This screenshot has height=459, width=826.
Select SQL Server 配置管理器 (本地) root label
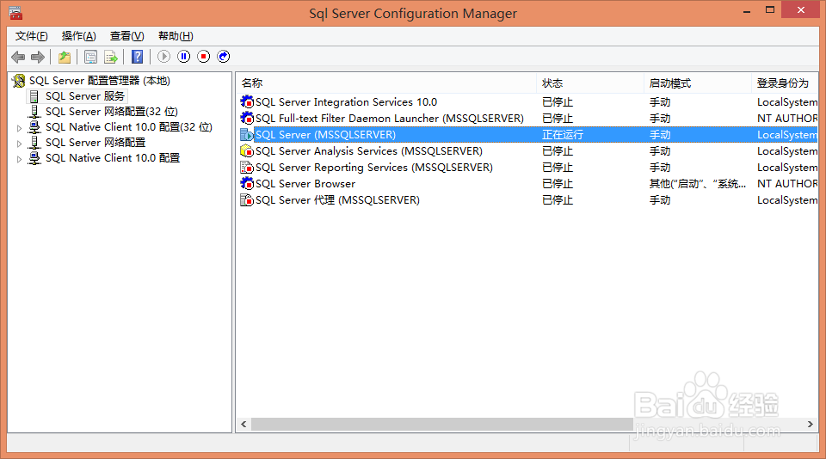[100, 81]
